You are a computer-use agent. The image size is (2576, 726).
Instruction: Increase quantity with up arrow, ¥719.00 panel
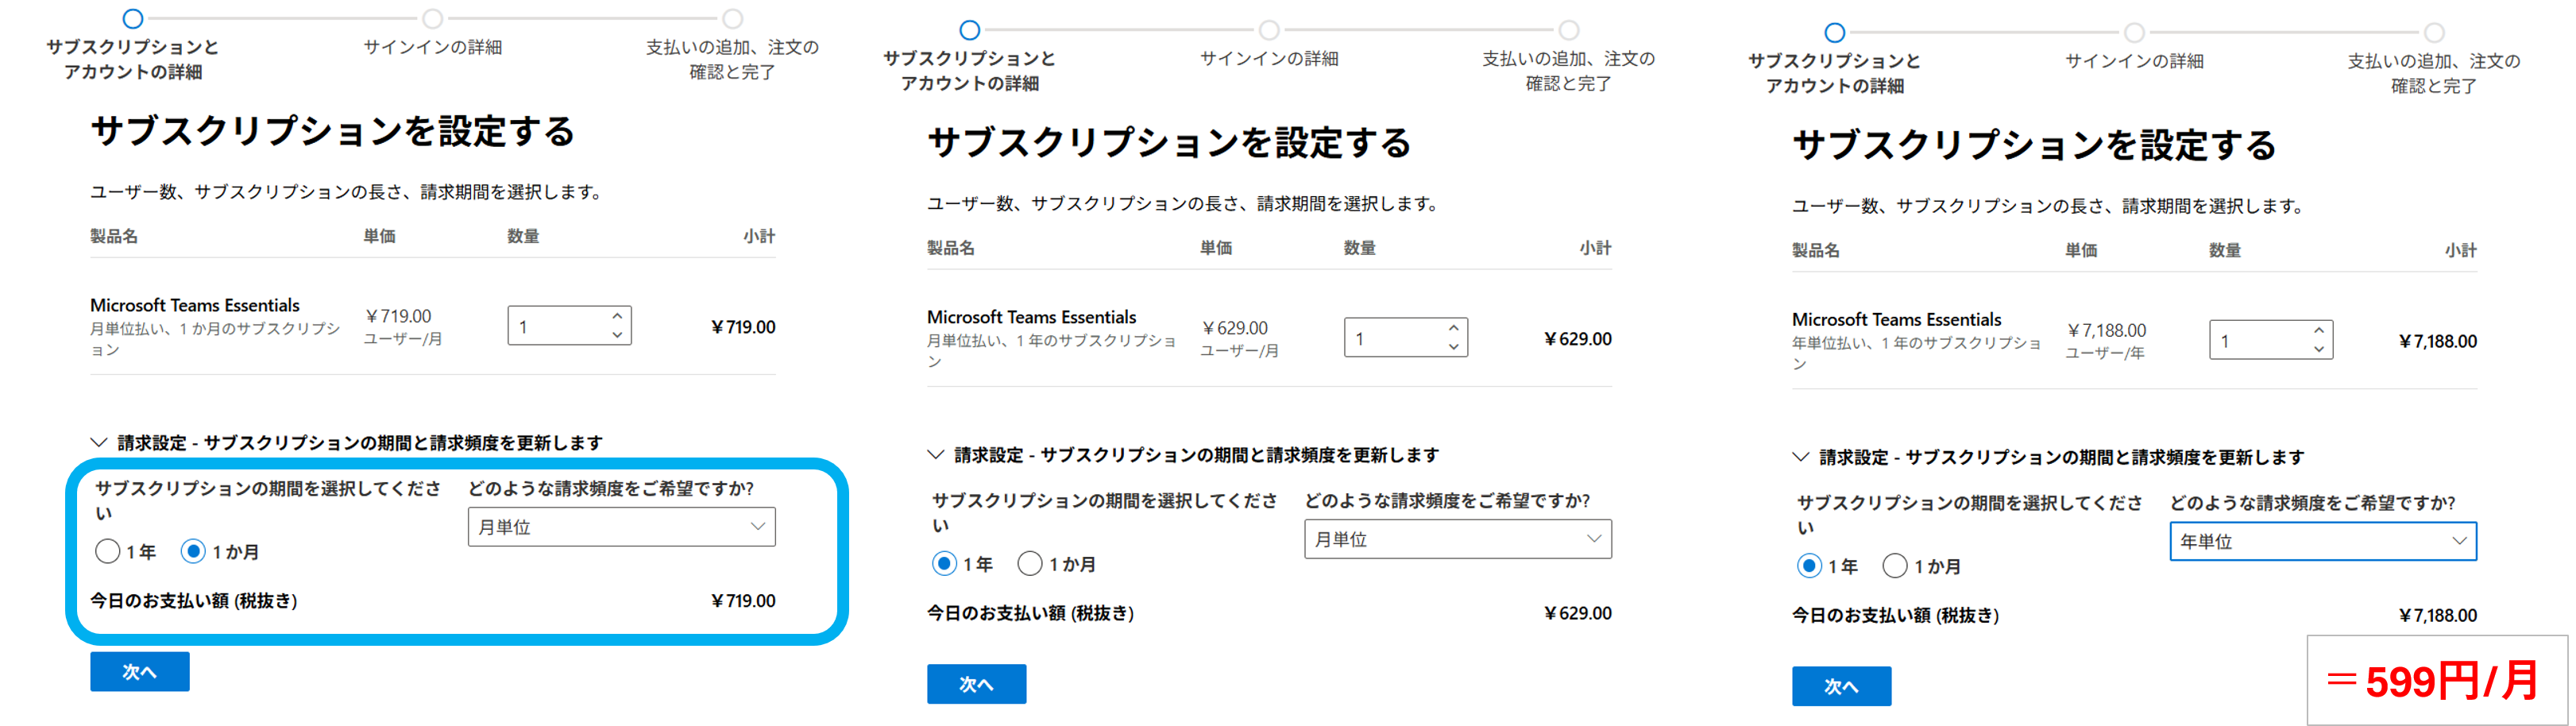(x=618, y=315)
